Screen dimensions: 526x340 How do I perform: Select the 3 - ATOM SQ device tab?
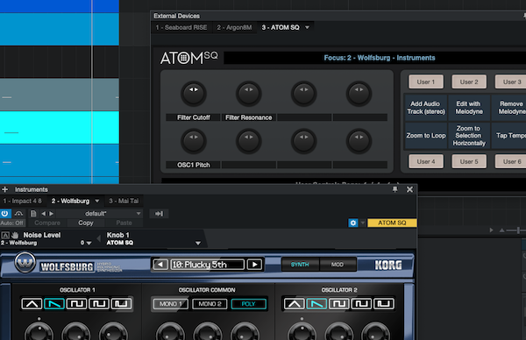pos(281,27)
